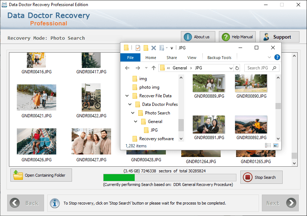
Task: Click the Stop Search red stop icon
Action: [x=248, y=177]
